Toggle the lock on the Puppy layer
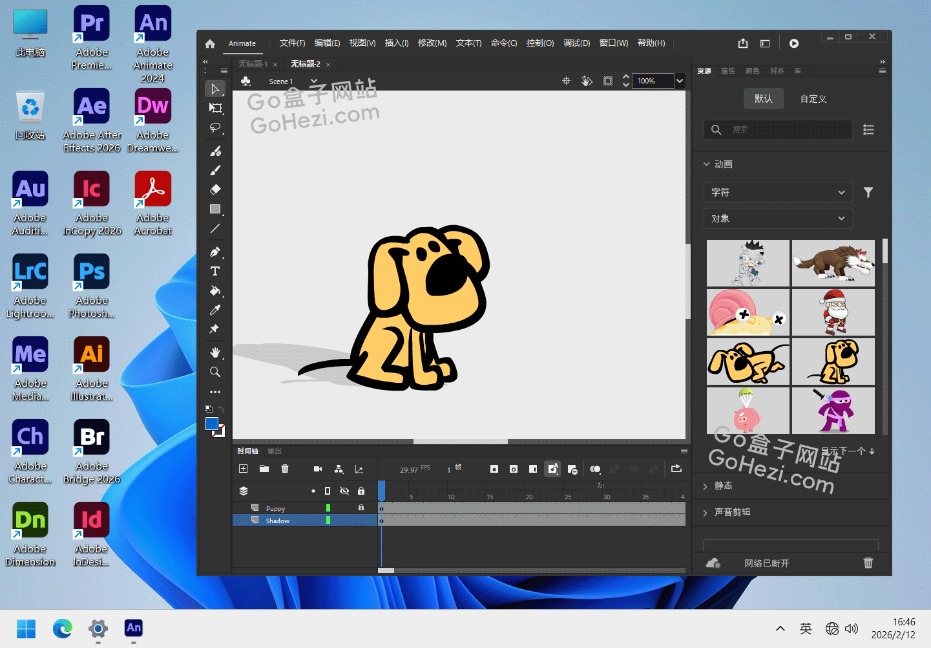 (x=361, y=508)
